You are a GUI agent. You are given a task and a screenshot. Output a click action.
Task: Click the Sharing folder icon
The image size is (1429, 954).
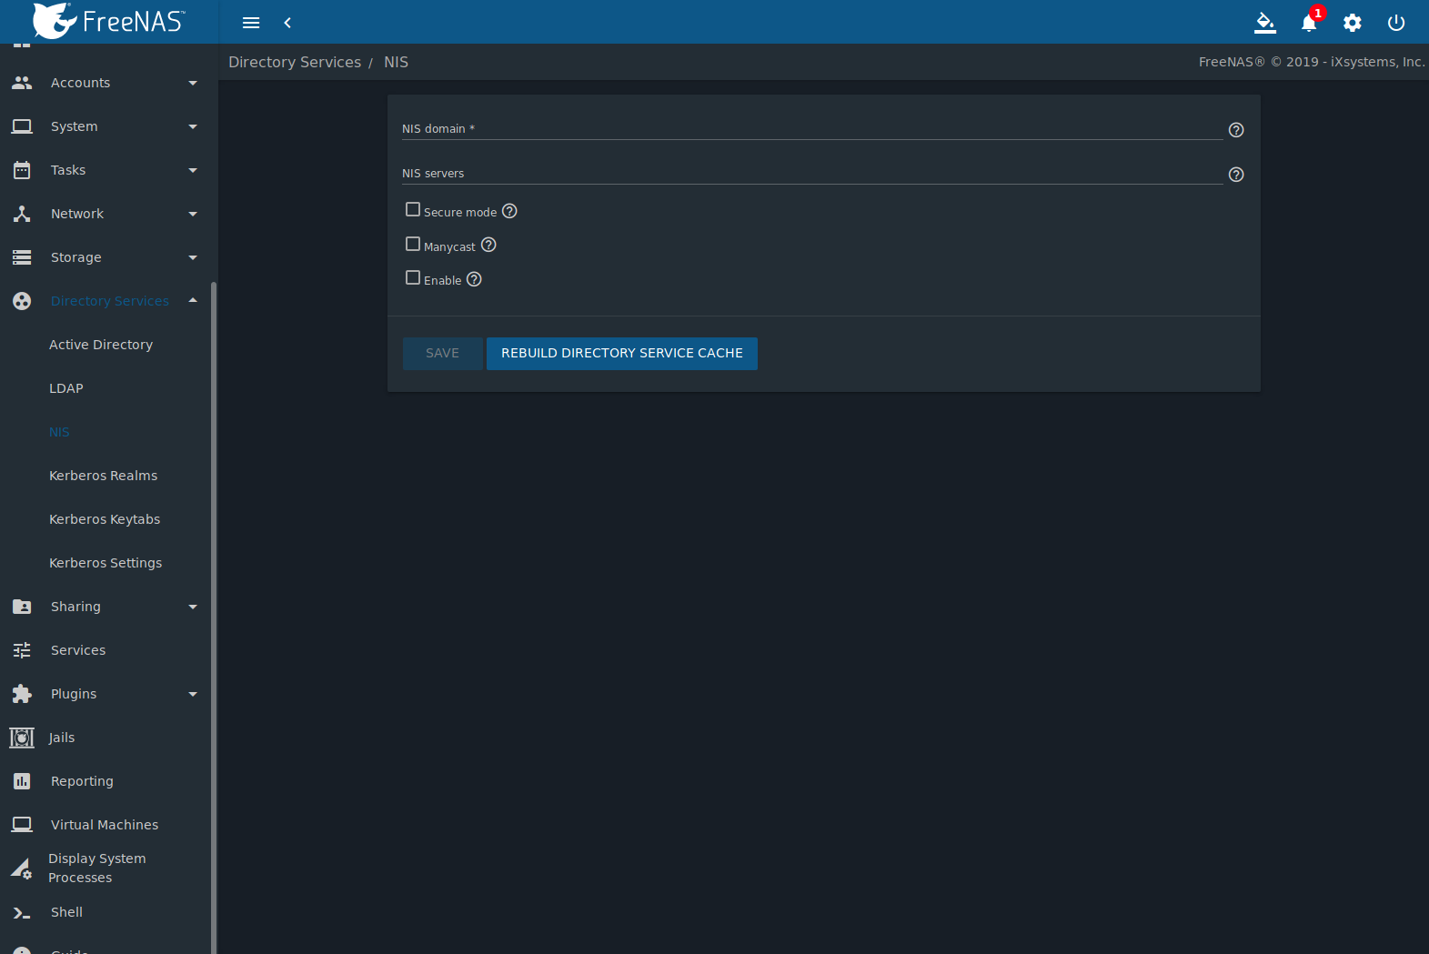[x=22, y=607]
